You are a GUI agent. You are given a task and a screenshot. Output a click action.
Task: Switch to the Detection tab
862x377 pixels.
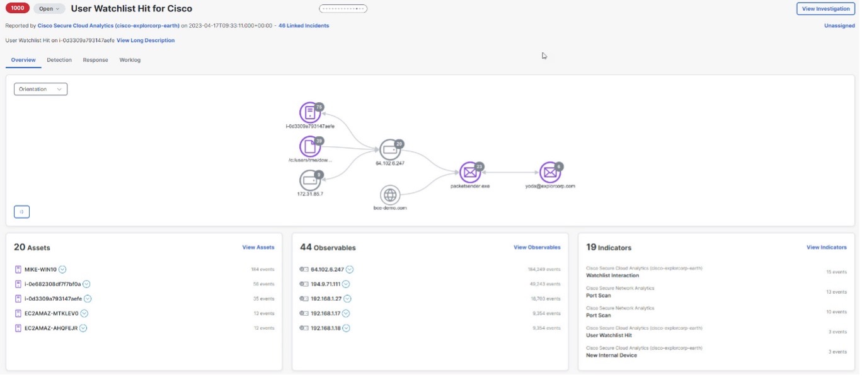59,60
